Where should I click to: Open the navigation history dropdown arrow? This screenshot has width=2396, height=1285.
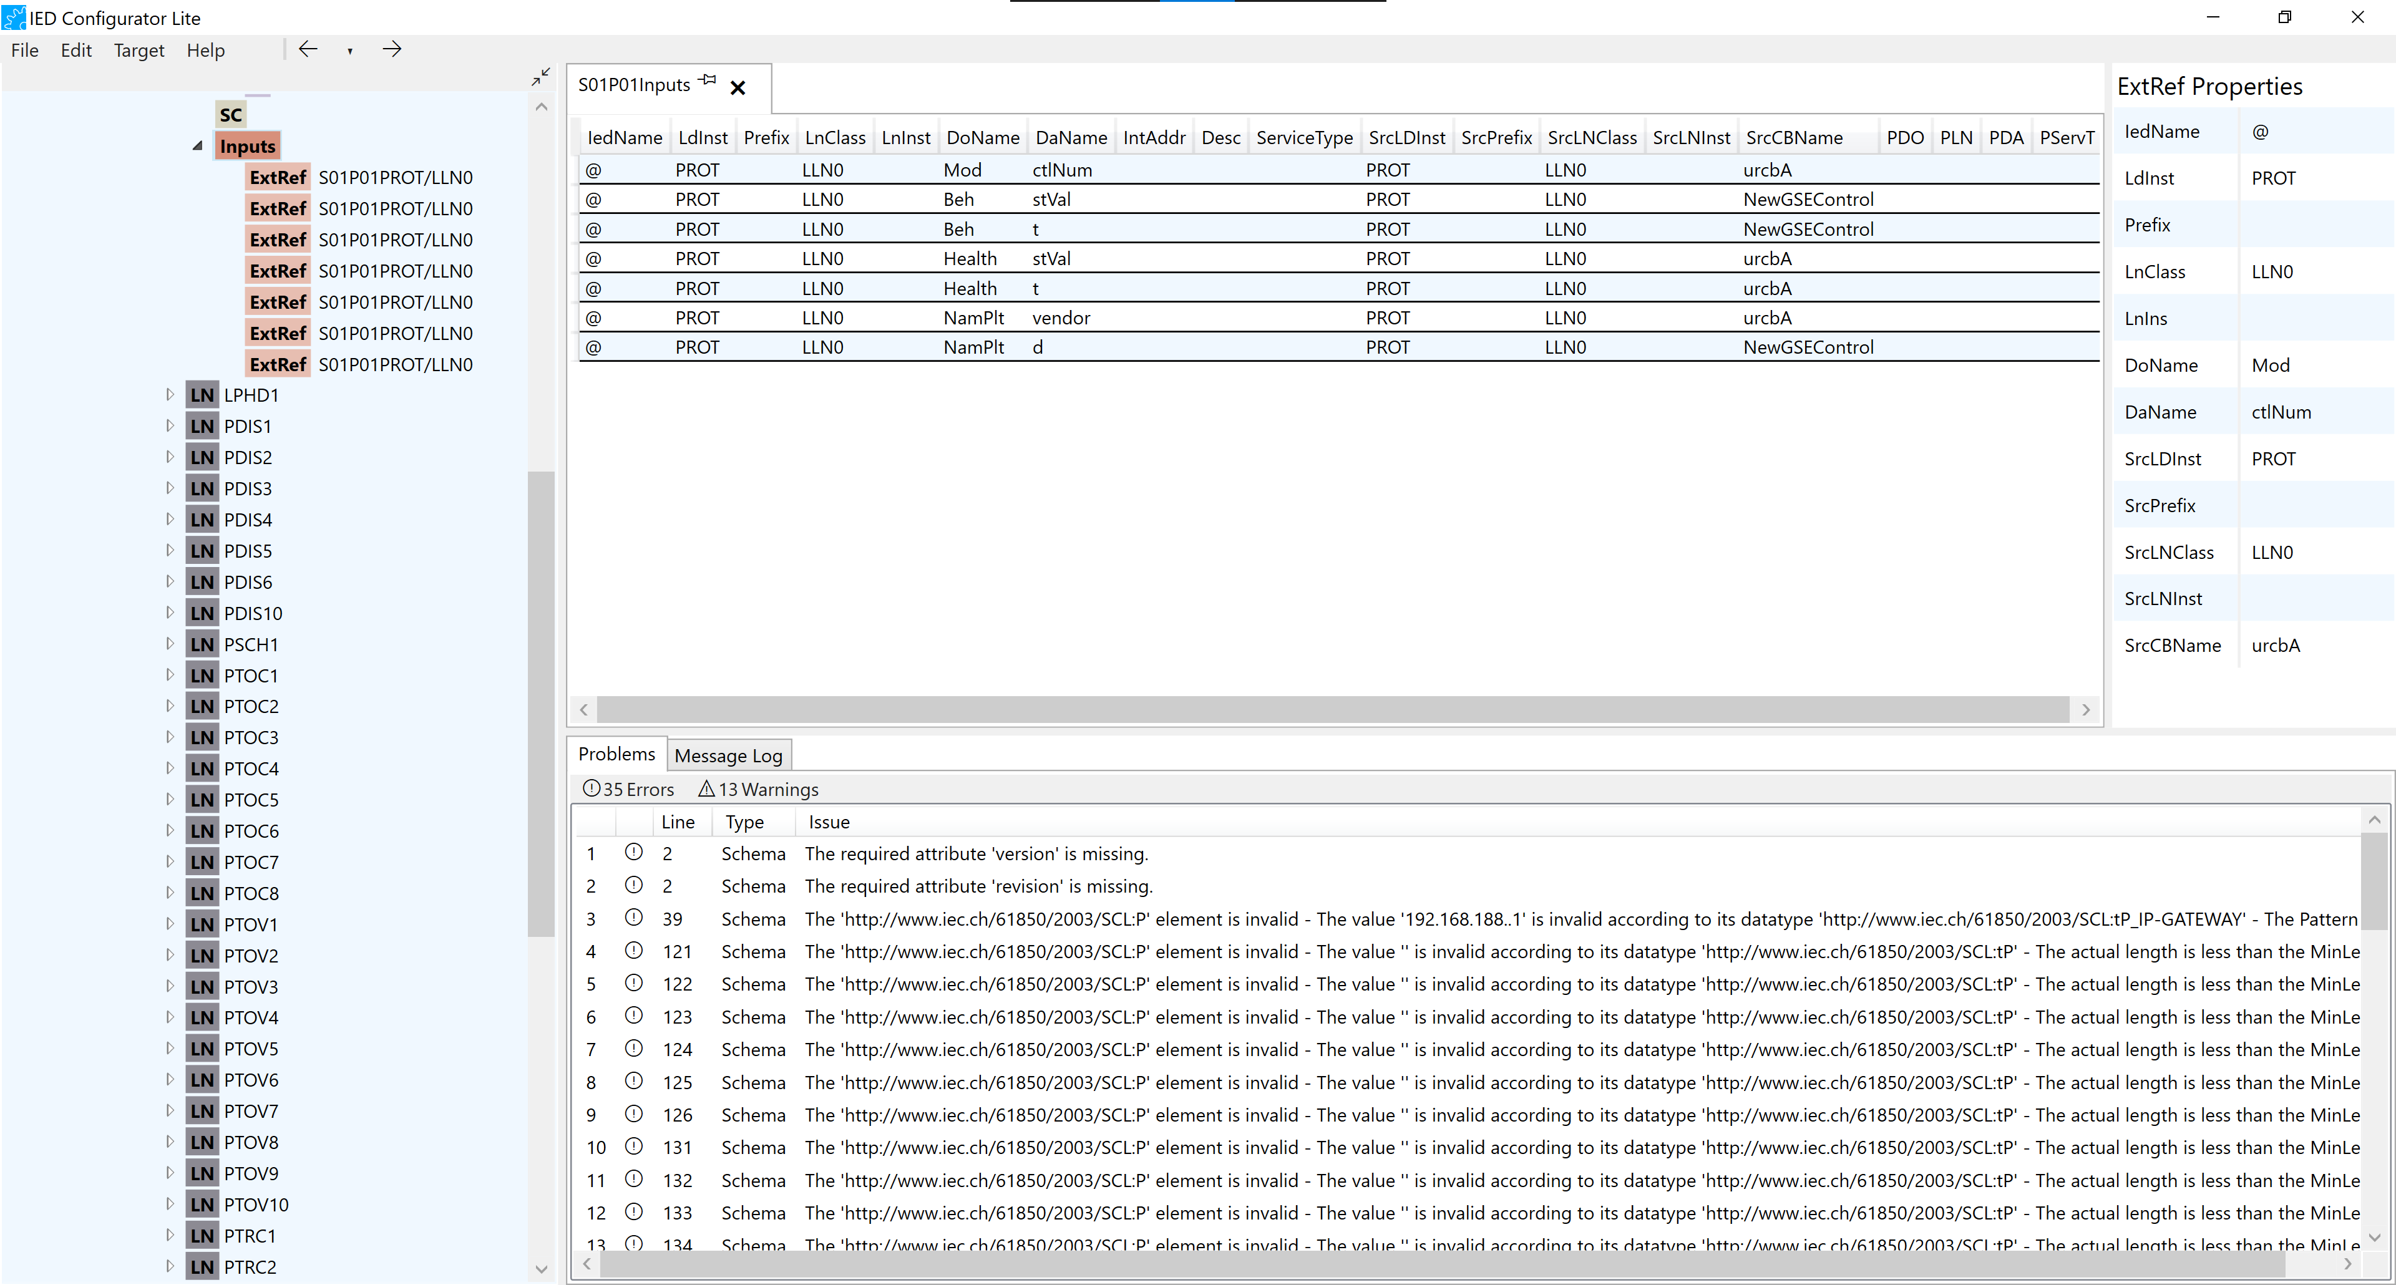349,51
